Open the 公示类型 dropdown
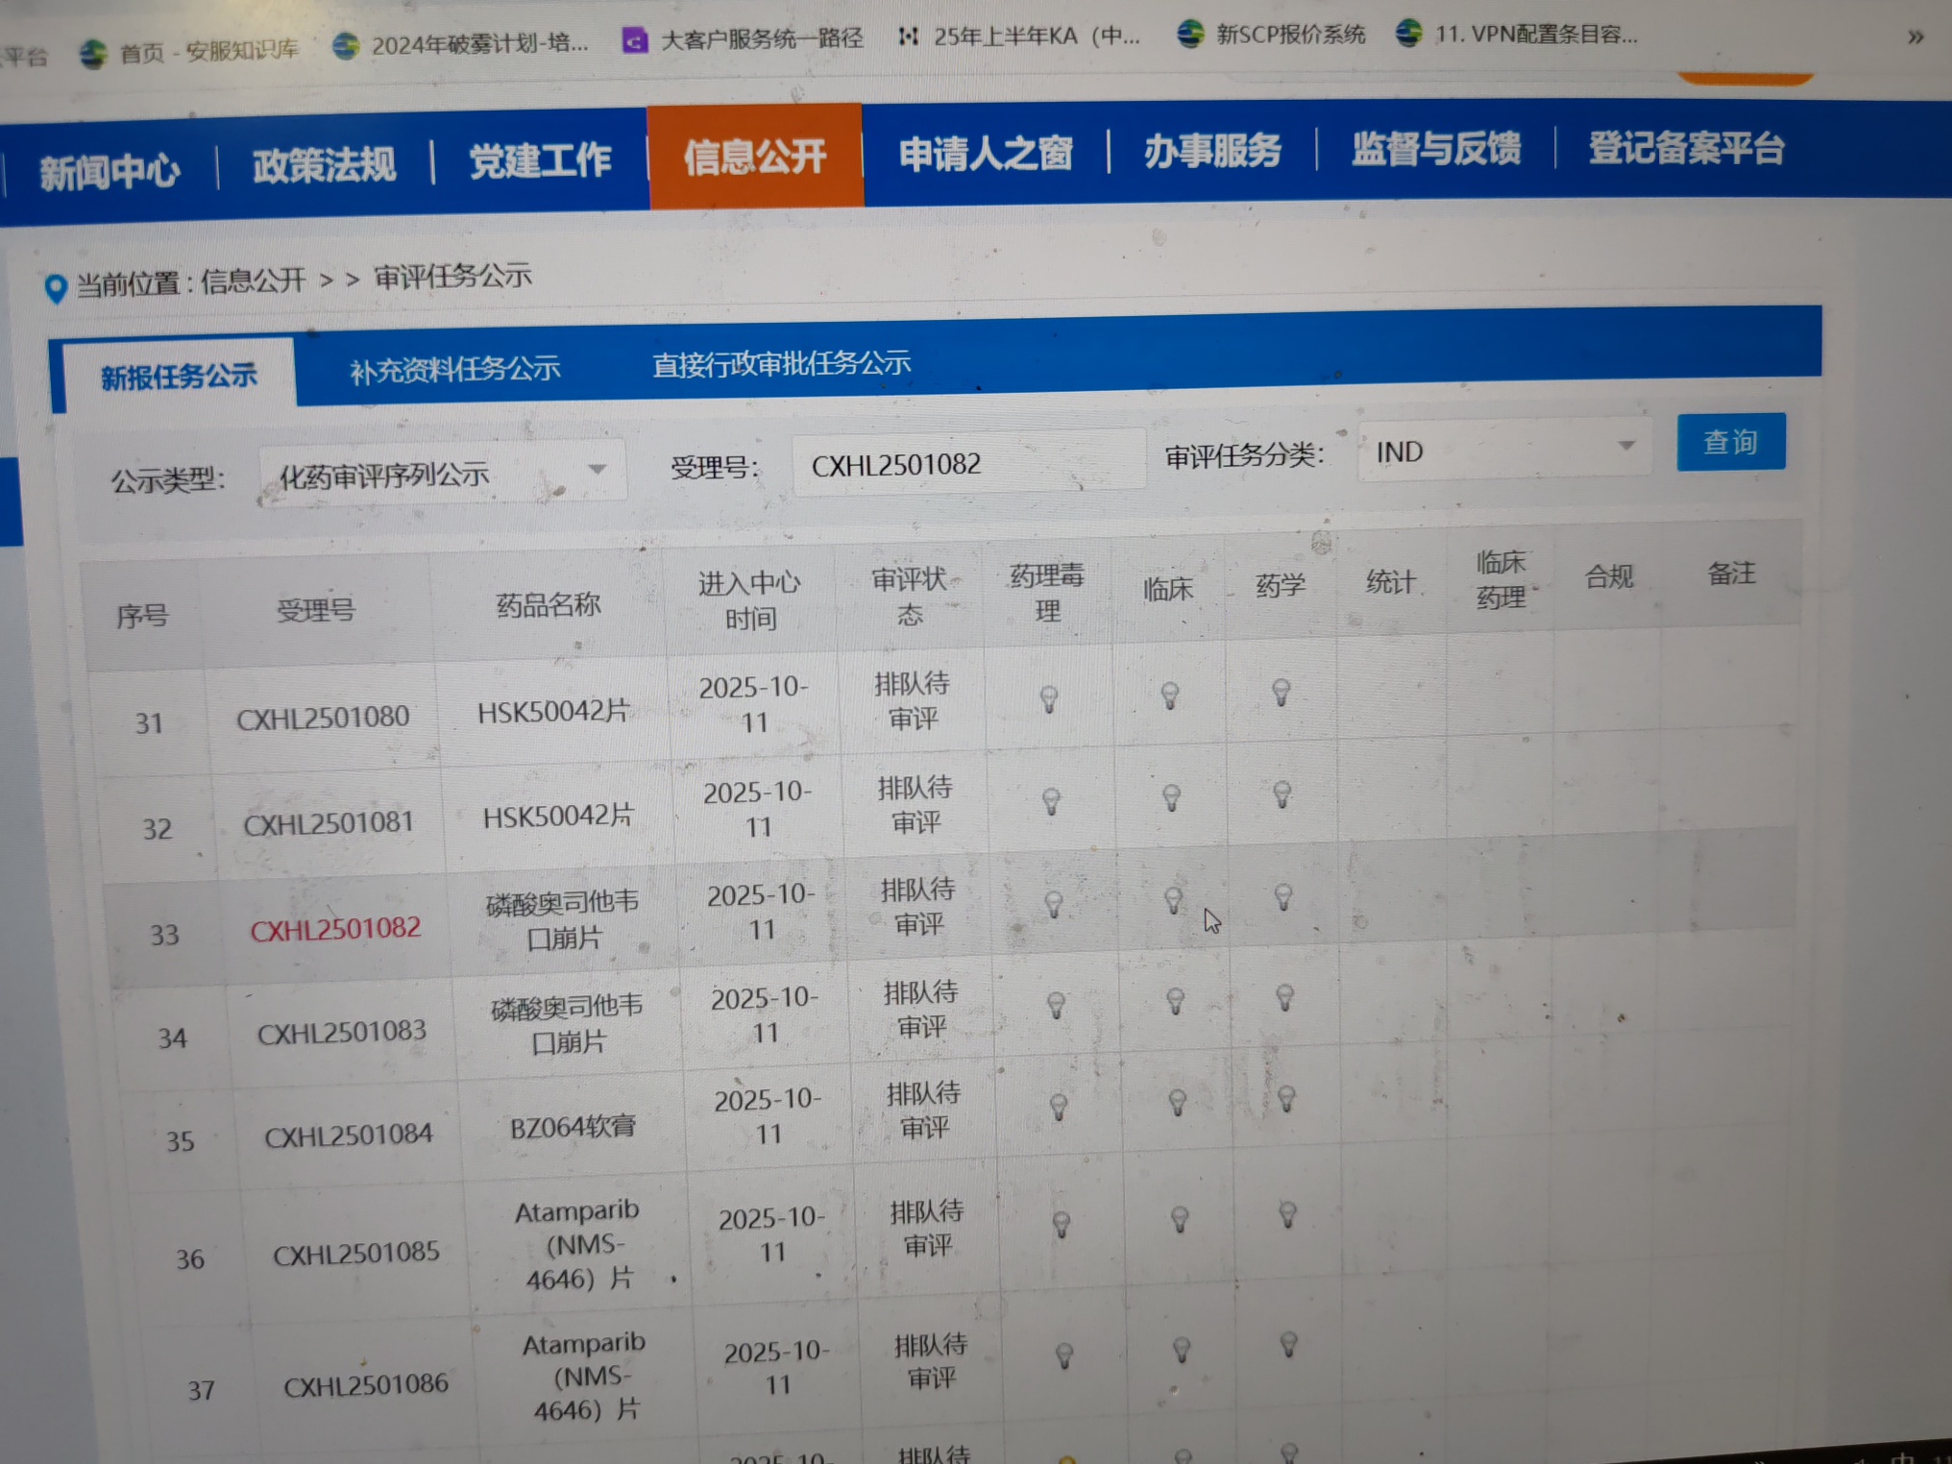This screenshot has width=1952, height=1464. click(442, 474)
